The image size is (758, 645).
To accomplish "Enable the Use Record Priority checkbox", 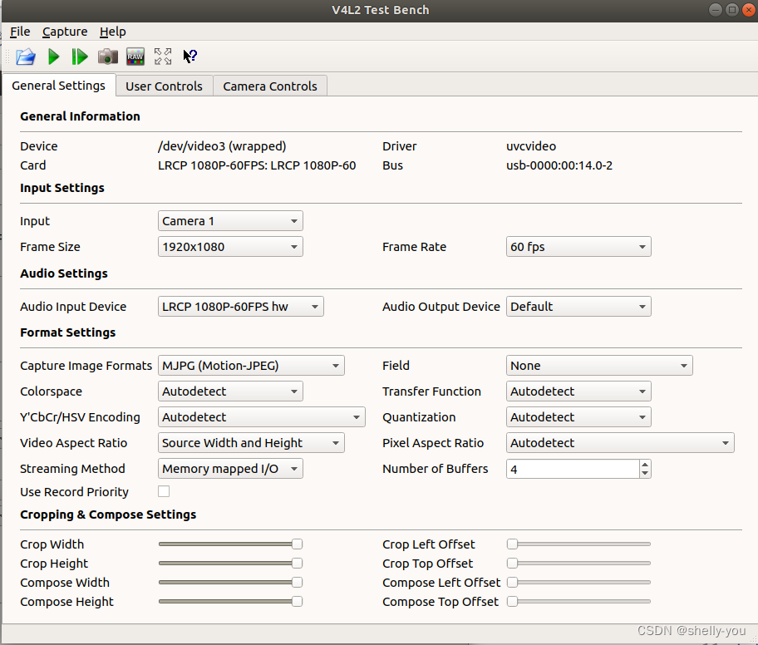I will coord(164,491).
